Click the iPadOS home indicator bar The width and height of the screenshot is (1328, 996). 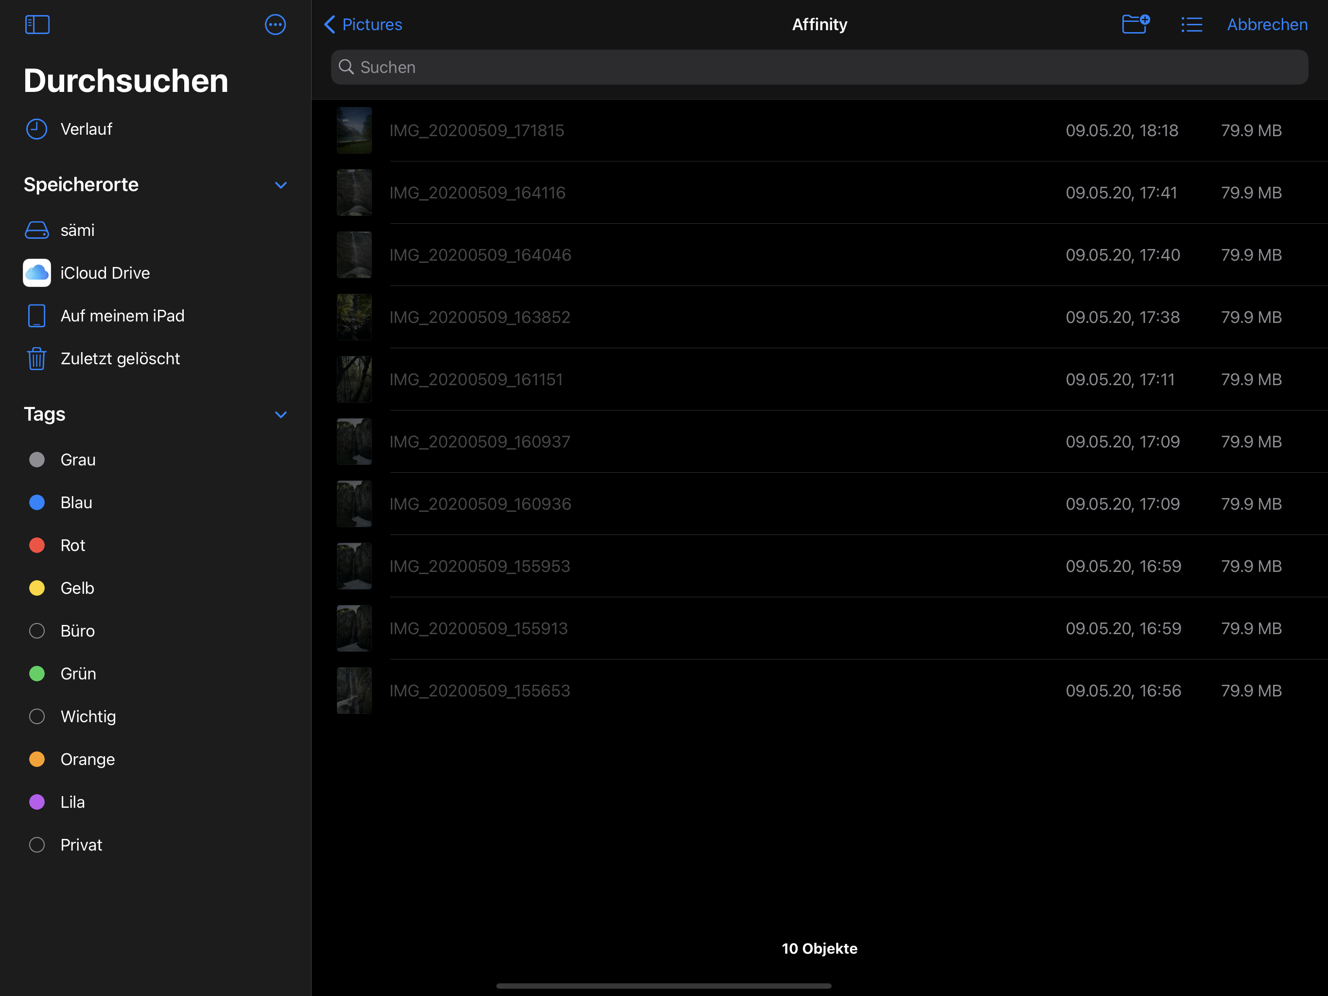(x=664, y=986)
